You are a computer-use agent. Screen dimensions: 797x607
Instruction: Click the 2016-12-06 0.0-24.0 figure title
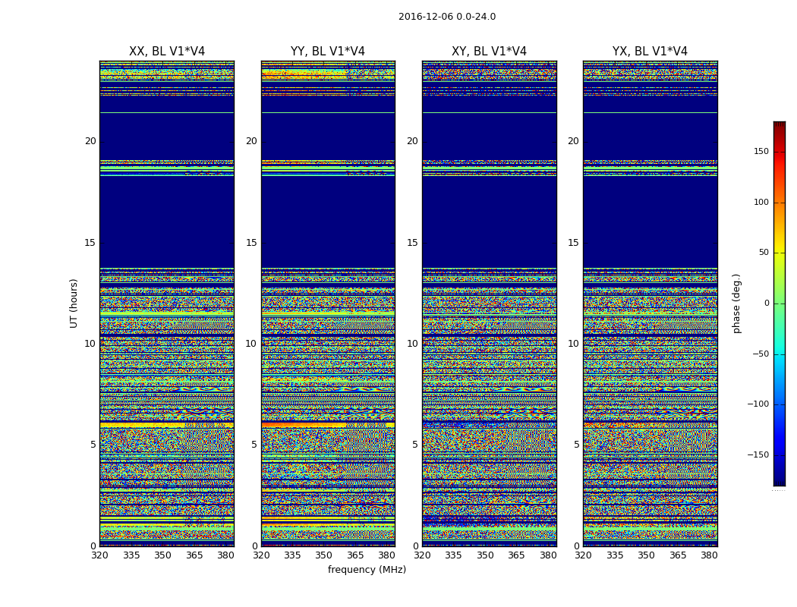(447, 17)
